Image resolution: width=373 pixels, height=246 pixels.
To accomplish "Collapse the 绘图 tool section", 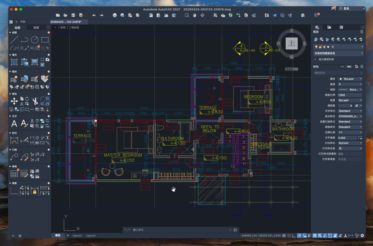I will pos(10,32).
